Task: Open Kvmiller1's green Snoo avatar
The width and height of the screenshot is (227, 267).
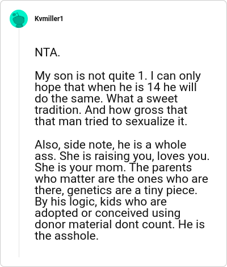Action: pos(19,19)
